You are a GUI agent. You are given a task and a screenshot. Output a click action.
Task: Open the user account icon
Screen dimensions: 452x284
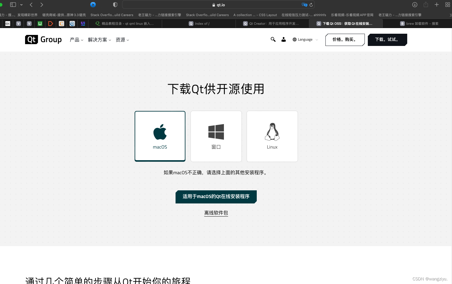pyautogui.click(x=284, y=39)
